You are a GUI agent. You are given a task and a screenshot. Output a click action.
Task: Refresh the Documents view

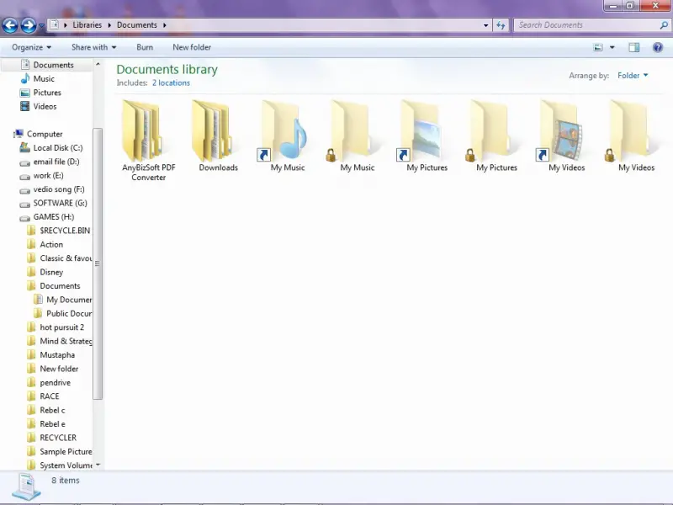coord(501,25)
